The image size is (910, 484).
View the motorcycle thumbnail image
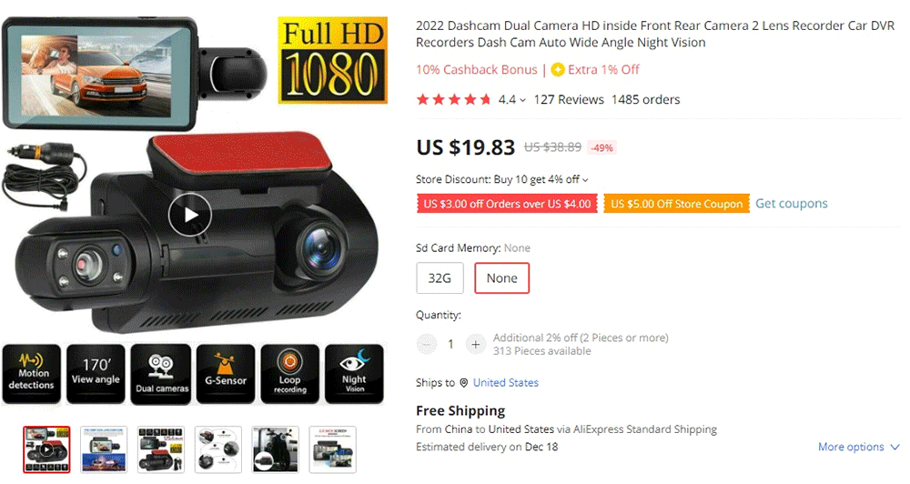[x=276, y=449]
